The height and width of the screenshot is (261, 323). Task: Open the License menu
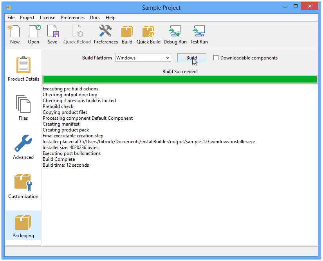(48, 18)
